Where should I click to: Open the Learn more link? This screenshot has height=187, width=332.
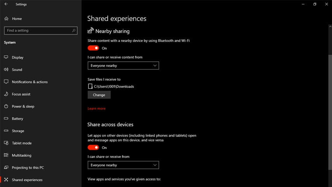[97, 109]
